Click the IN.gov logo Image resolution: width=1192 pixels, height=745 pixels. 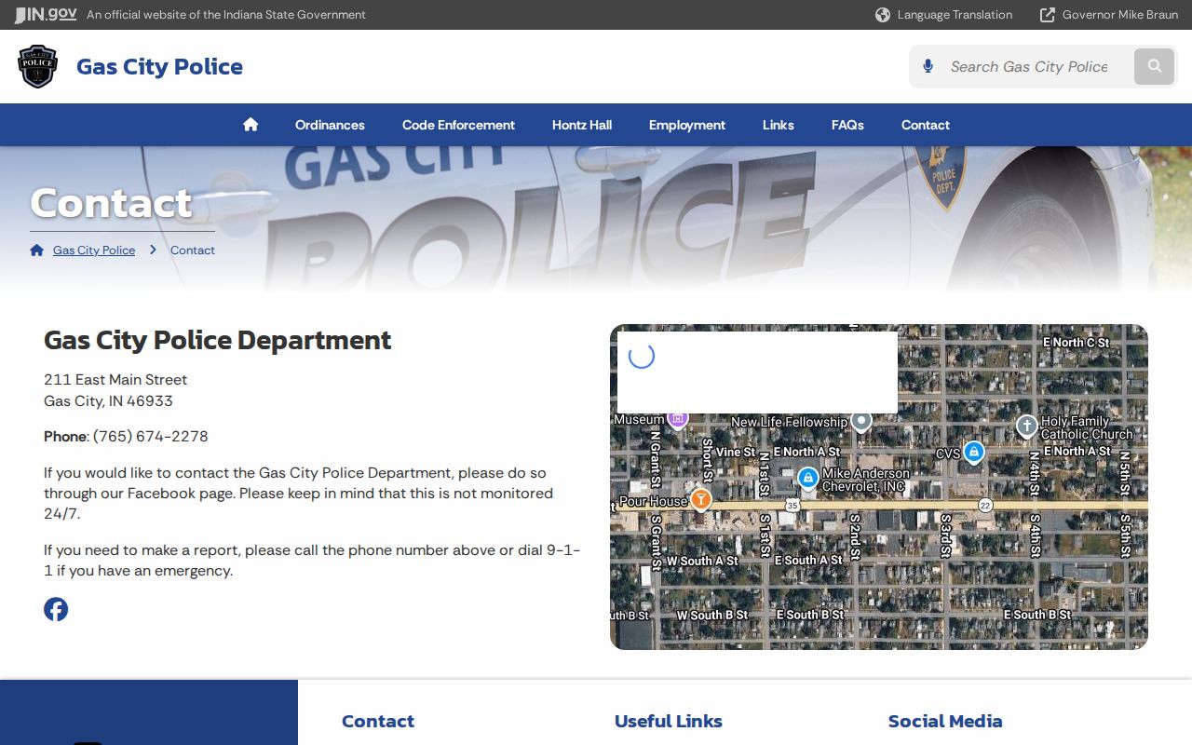(46, 15)
